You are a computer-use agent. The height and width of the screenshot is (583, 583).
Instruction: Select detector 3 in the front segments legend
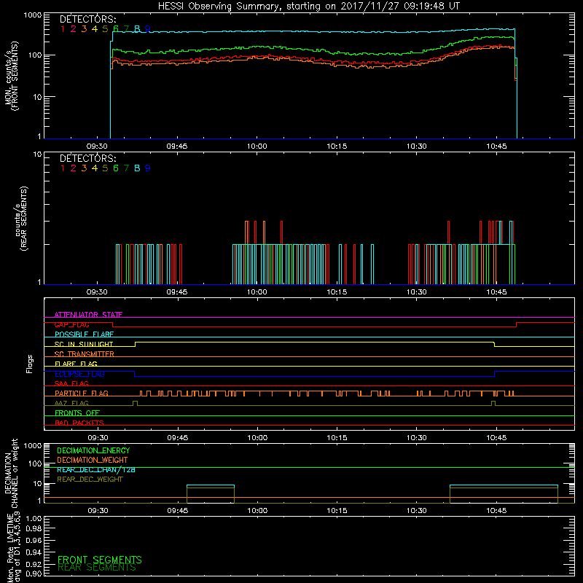(84, 28)
